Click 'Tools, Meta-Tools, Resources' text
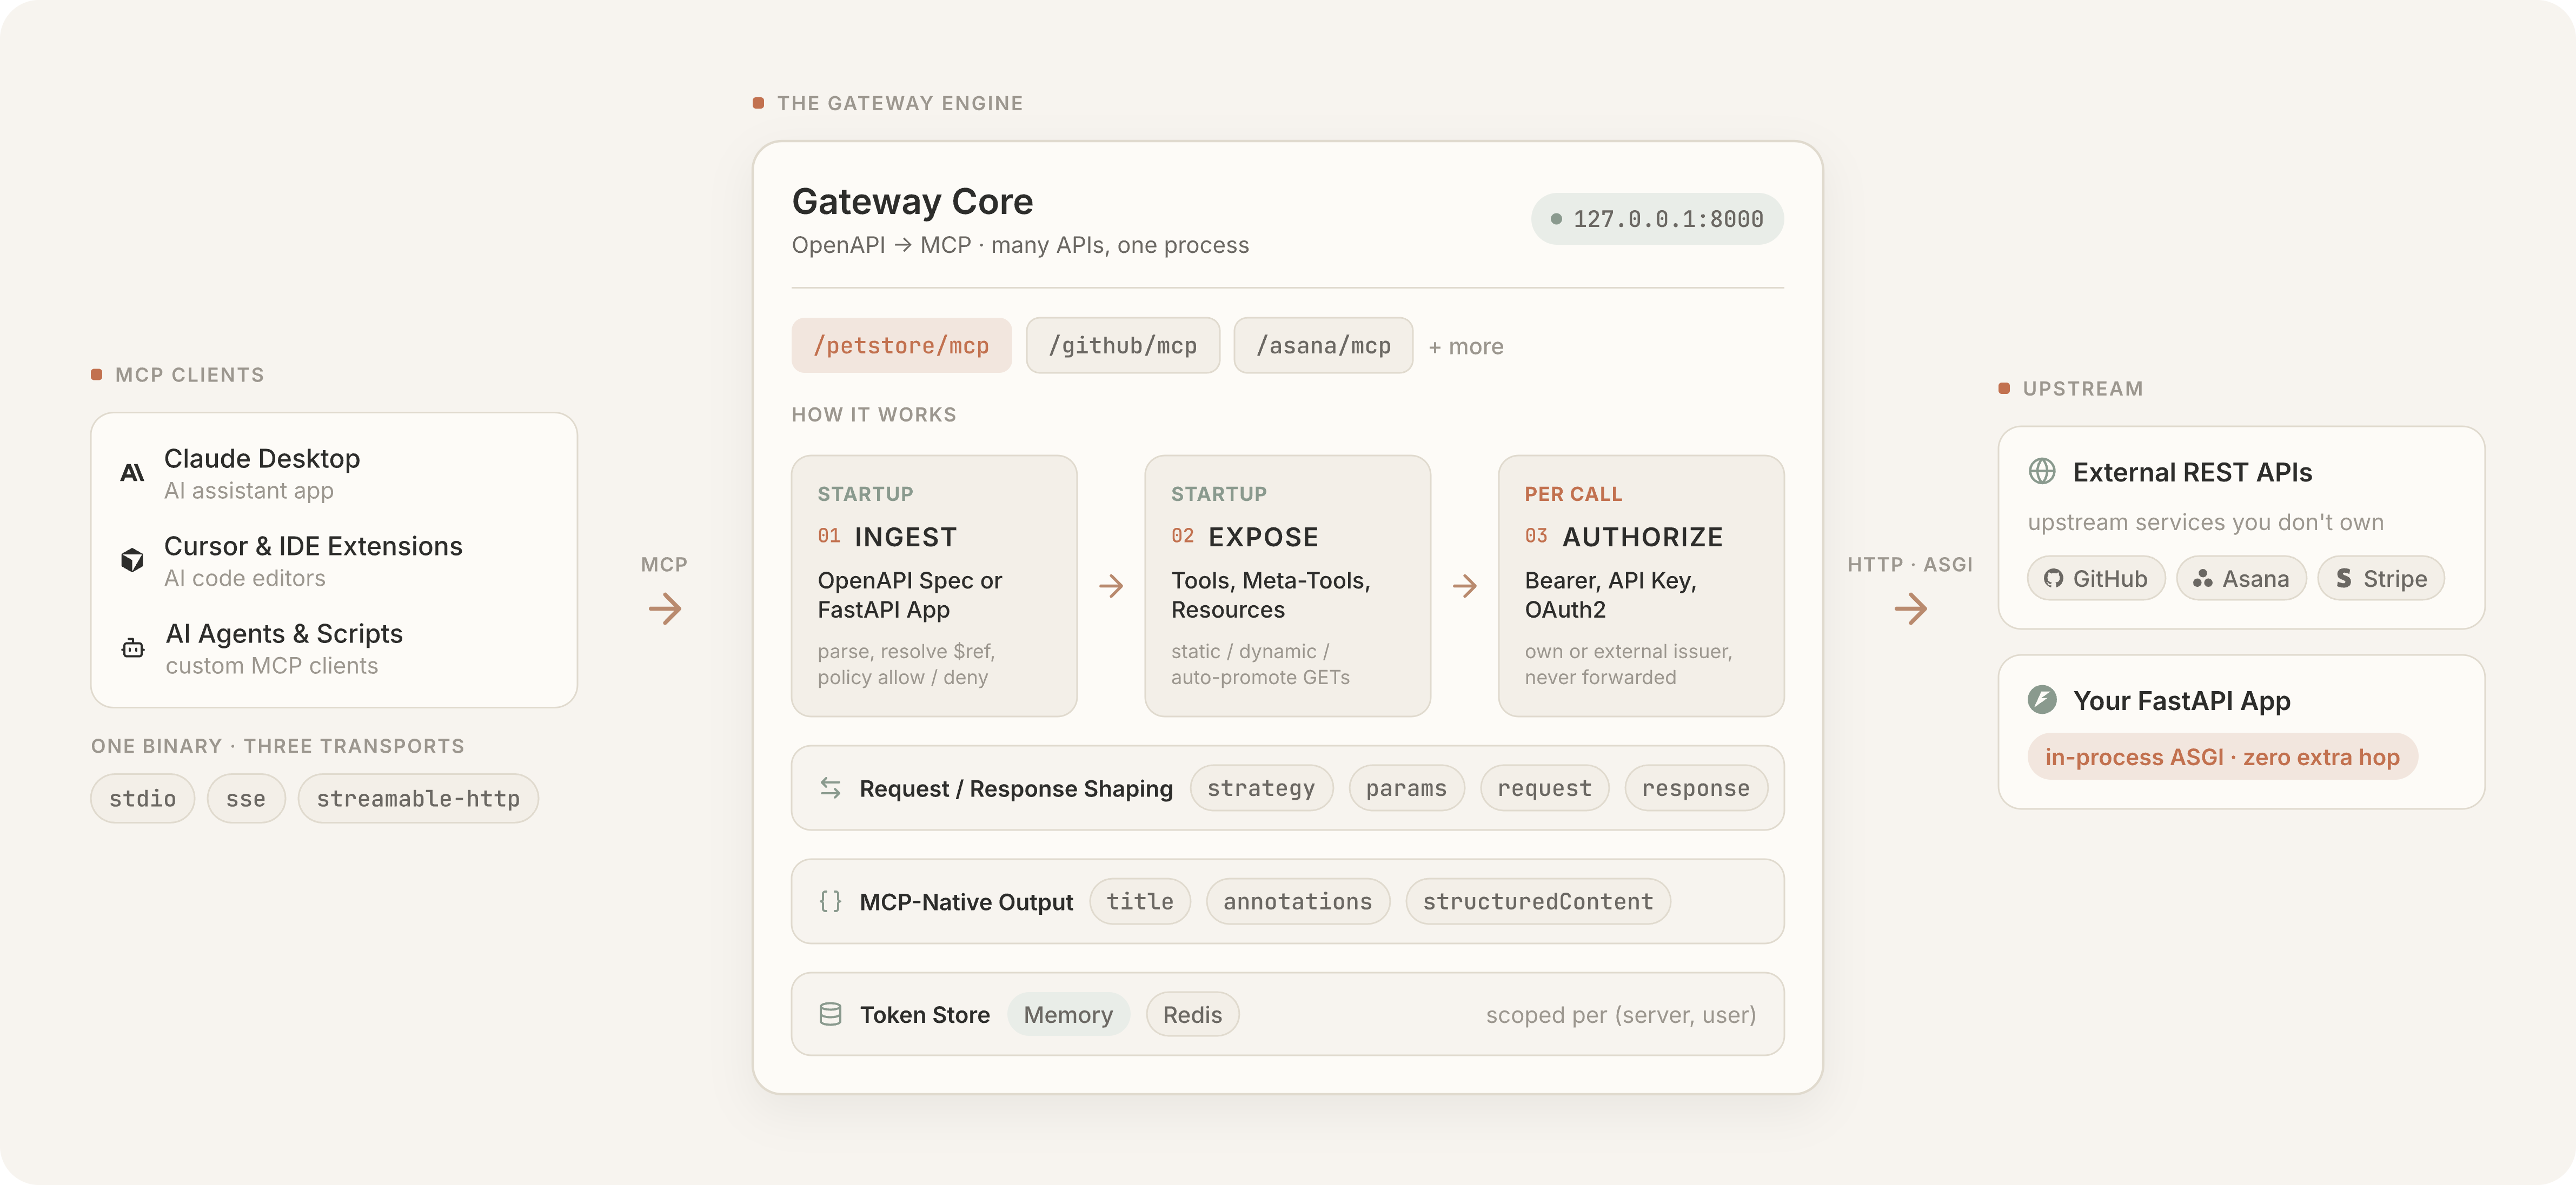 pyautogui.click(x=1270, y=594)
